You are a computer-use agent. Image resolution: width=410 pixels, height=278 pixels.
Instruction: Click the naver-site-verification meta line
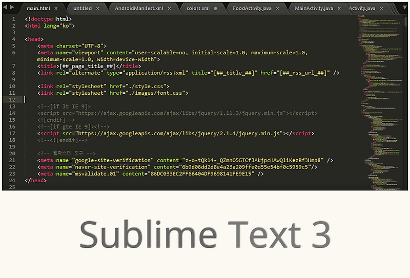[177, 167]
